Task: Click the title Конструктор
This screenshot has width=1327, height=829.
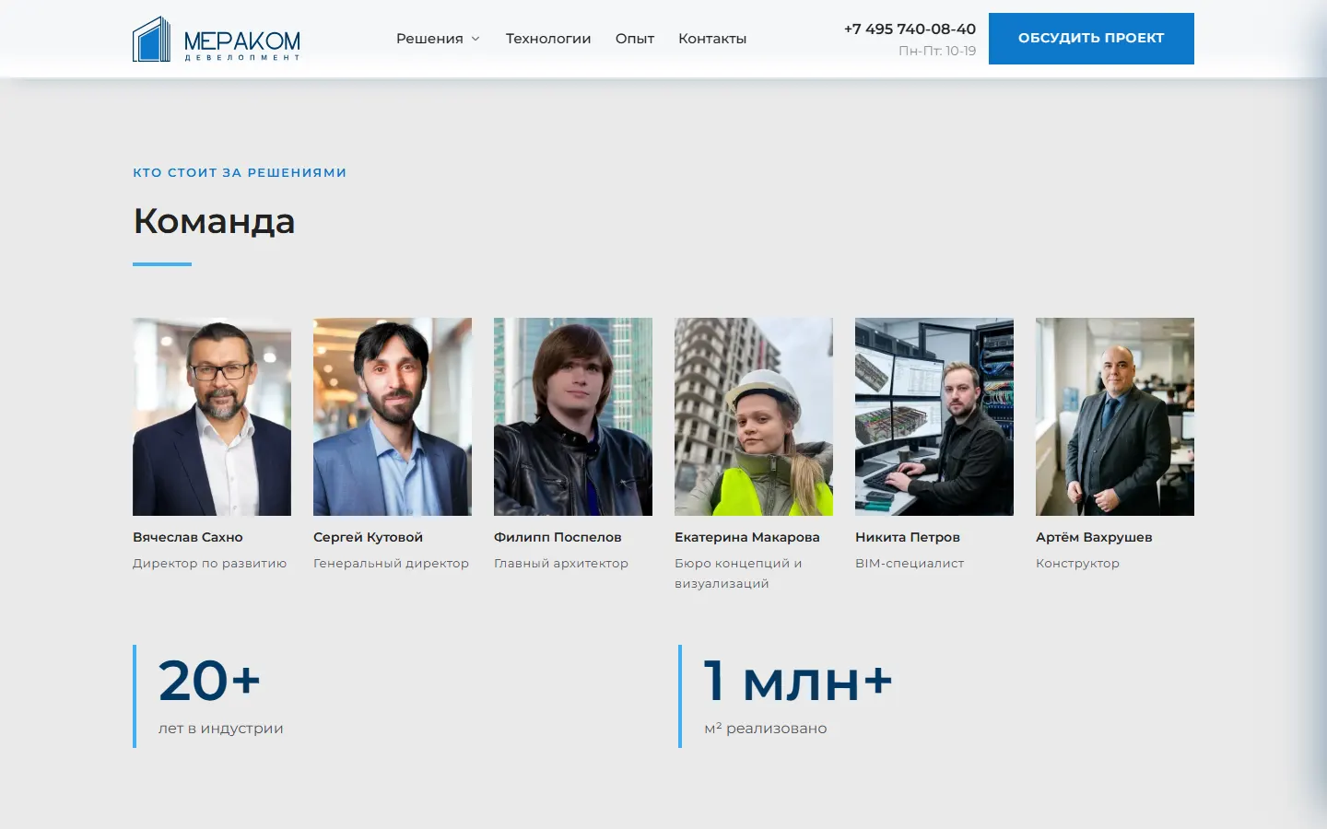Action: point(1077,563)
